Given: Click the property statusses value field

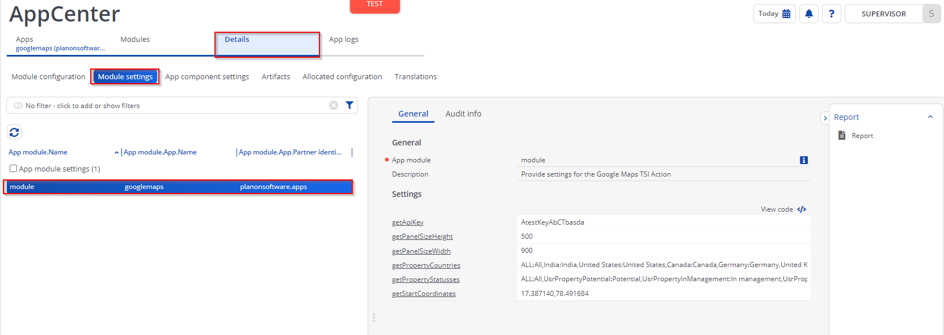Looking at the screenshot, I should click(664, 279).
